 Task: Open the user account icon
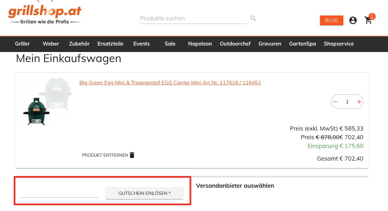pos(353,20)
